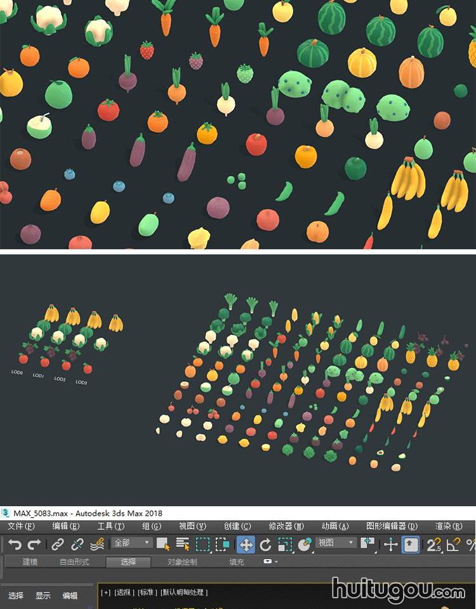Screen dimensions: 476x609
Task: Open the 修改器(M) menu
Action: click(x=286, y=527)
